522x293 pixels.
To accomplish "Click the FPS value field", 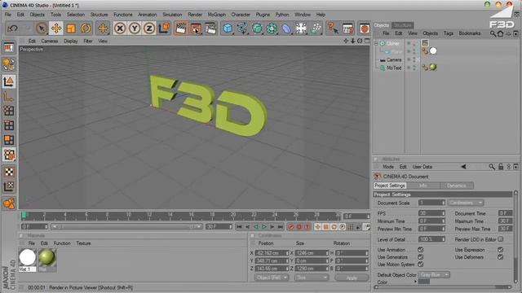I will 431,213.
